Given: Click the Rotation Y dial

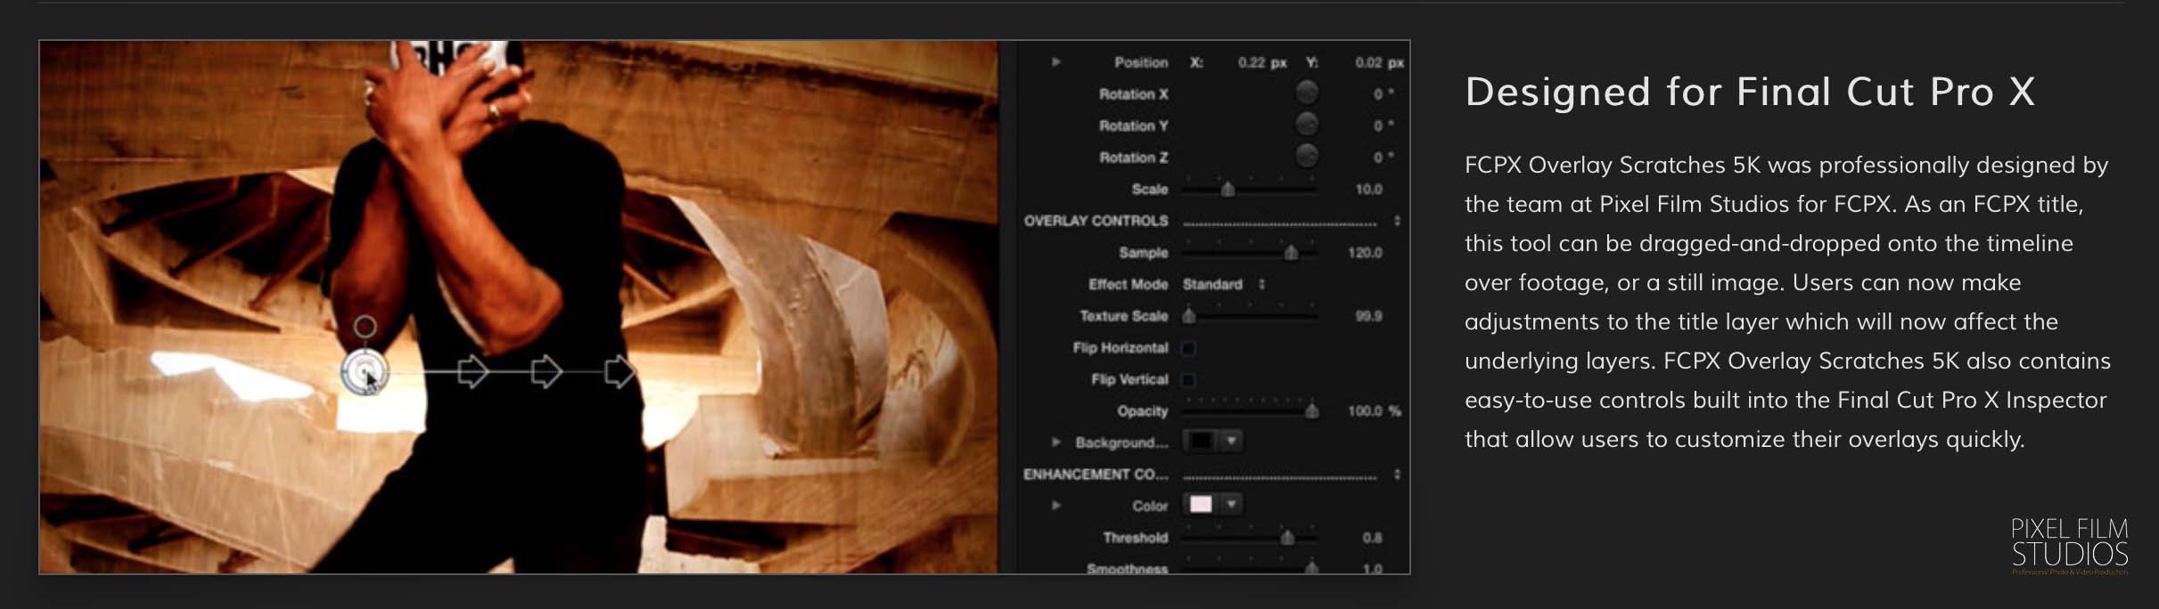Looking at the screenshot, I should click(1306, 124).
